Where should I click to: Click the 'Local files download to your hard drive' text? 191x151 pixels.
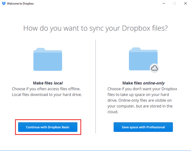click(x=47, y=95)
